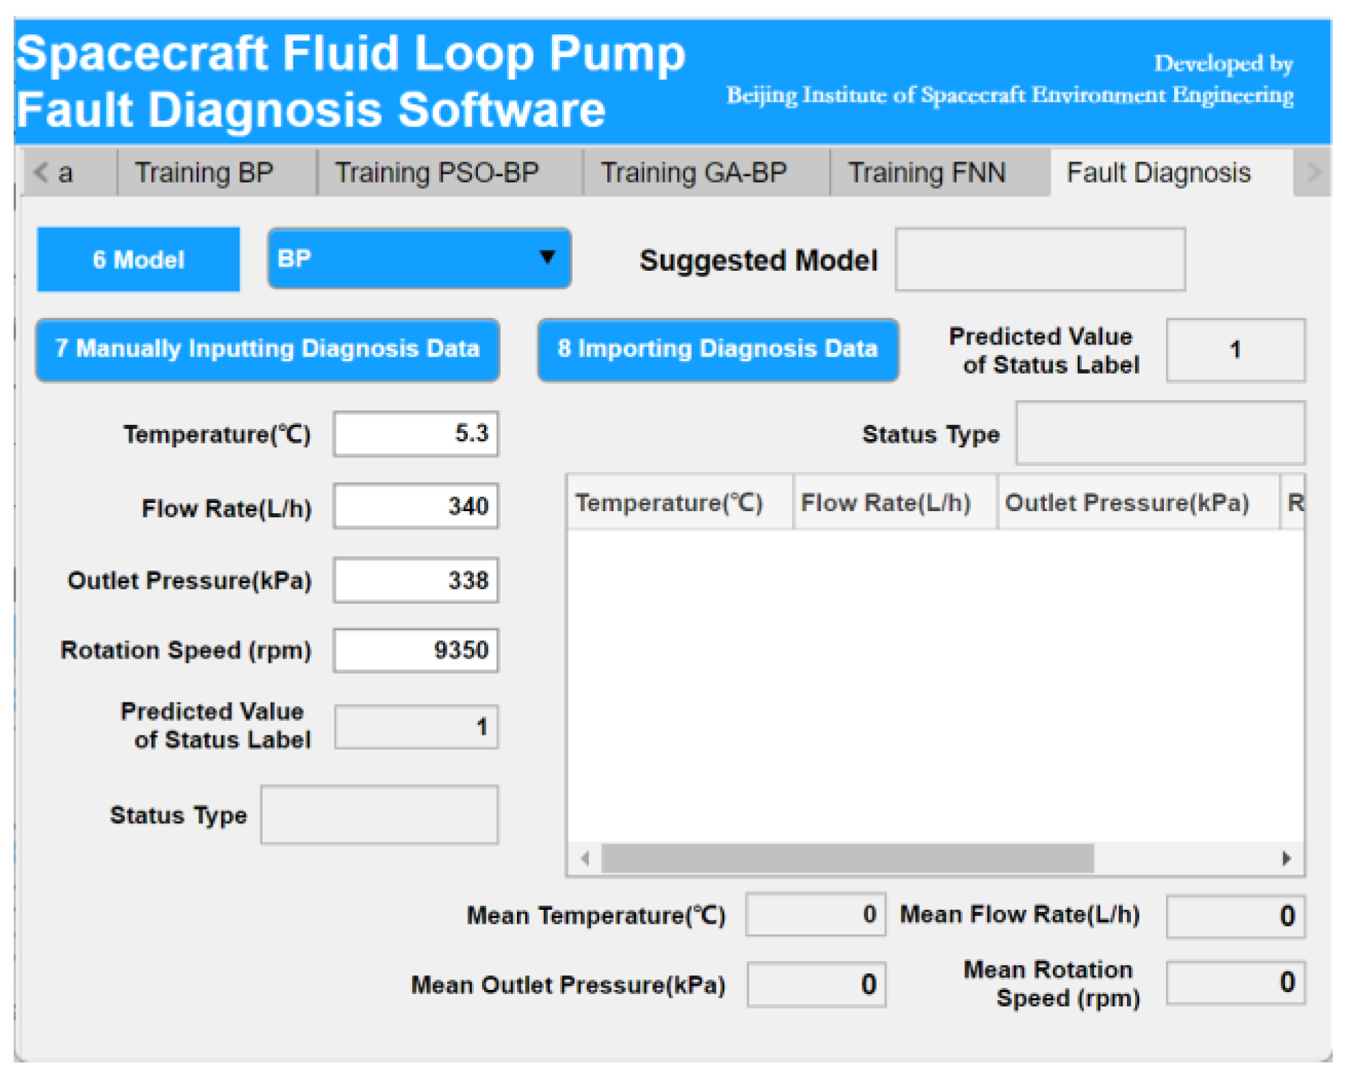This screenshot has width=1354, height=1083.
Task: Click the table's right scroll arrow
Action: point(1286,858)
